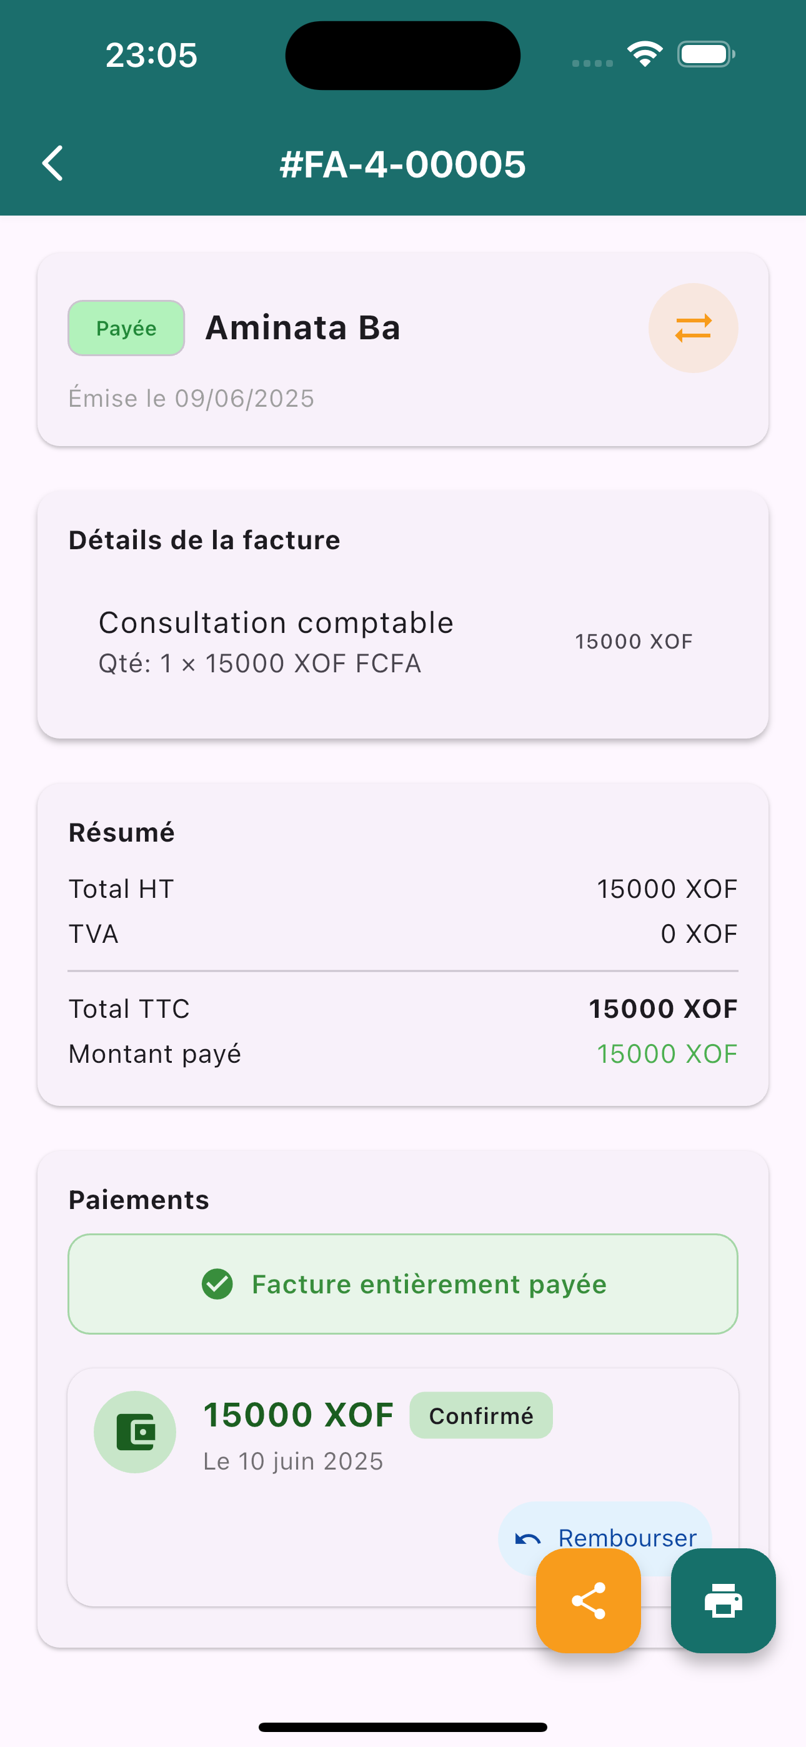
Task: Tap the Confirmé payment badge
Action: pos(480,1415)
